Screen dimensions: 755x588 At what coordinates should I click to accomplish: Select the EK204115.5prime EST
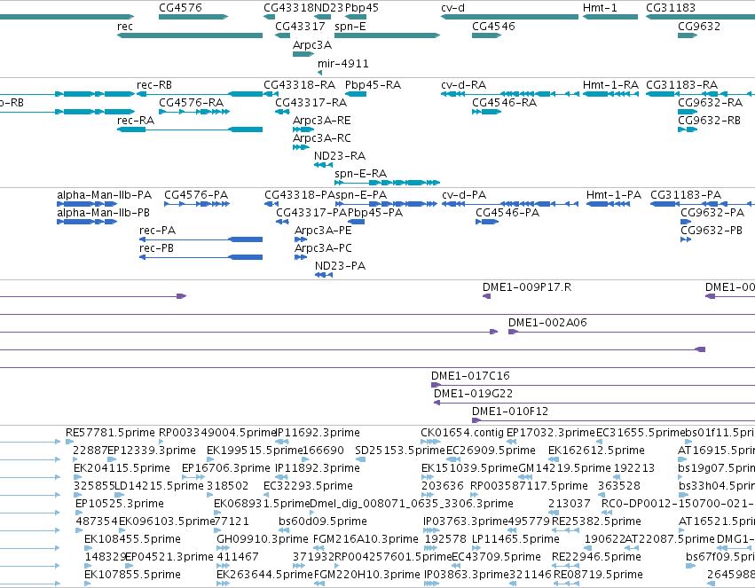[77, 477]
